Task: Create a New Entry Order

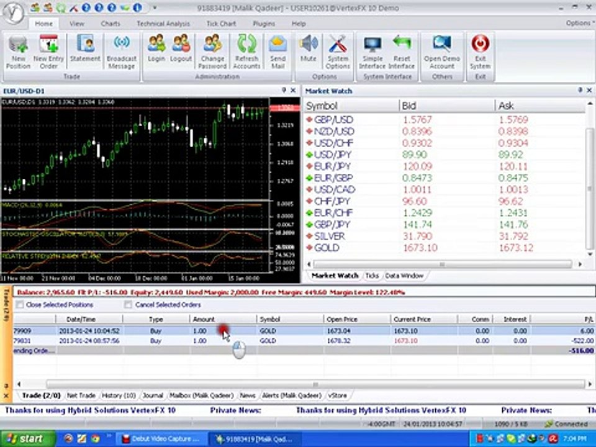Action: click(48, 52)
